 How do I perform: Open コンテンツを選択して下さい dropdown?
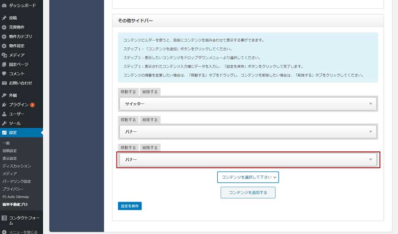248,177
